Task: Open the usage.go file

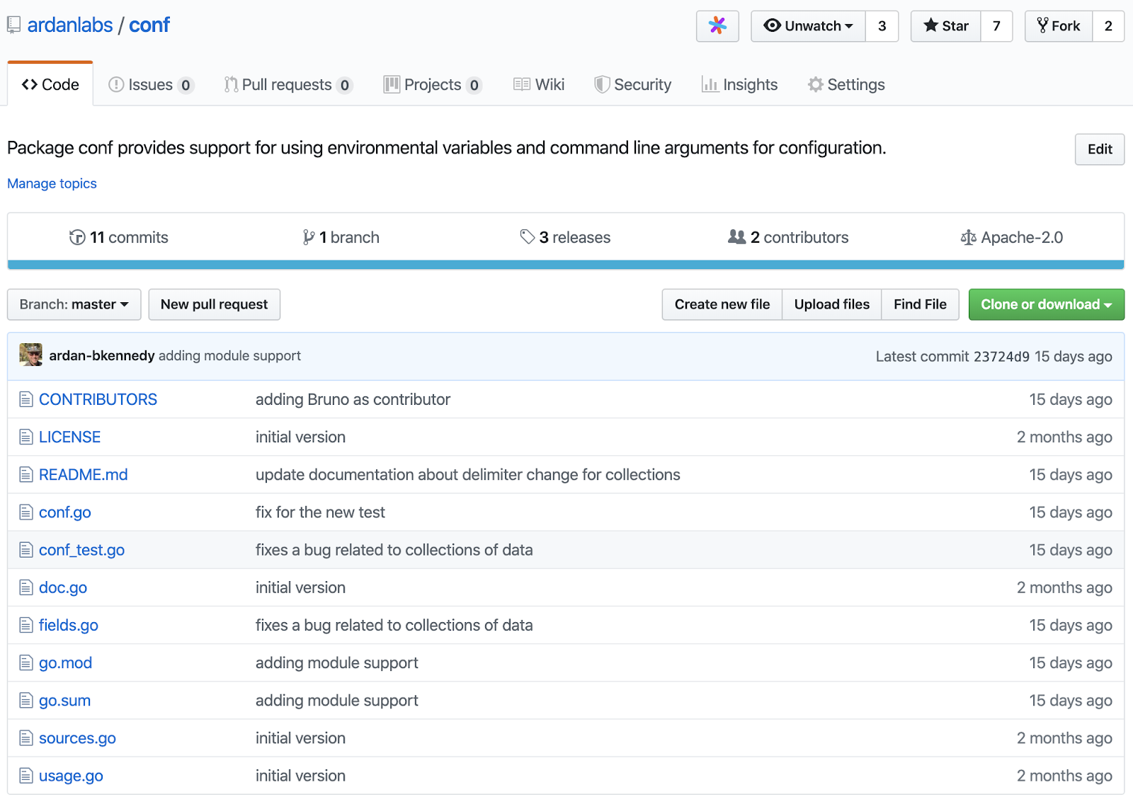Action: click(71, 776)
